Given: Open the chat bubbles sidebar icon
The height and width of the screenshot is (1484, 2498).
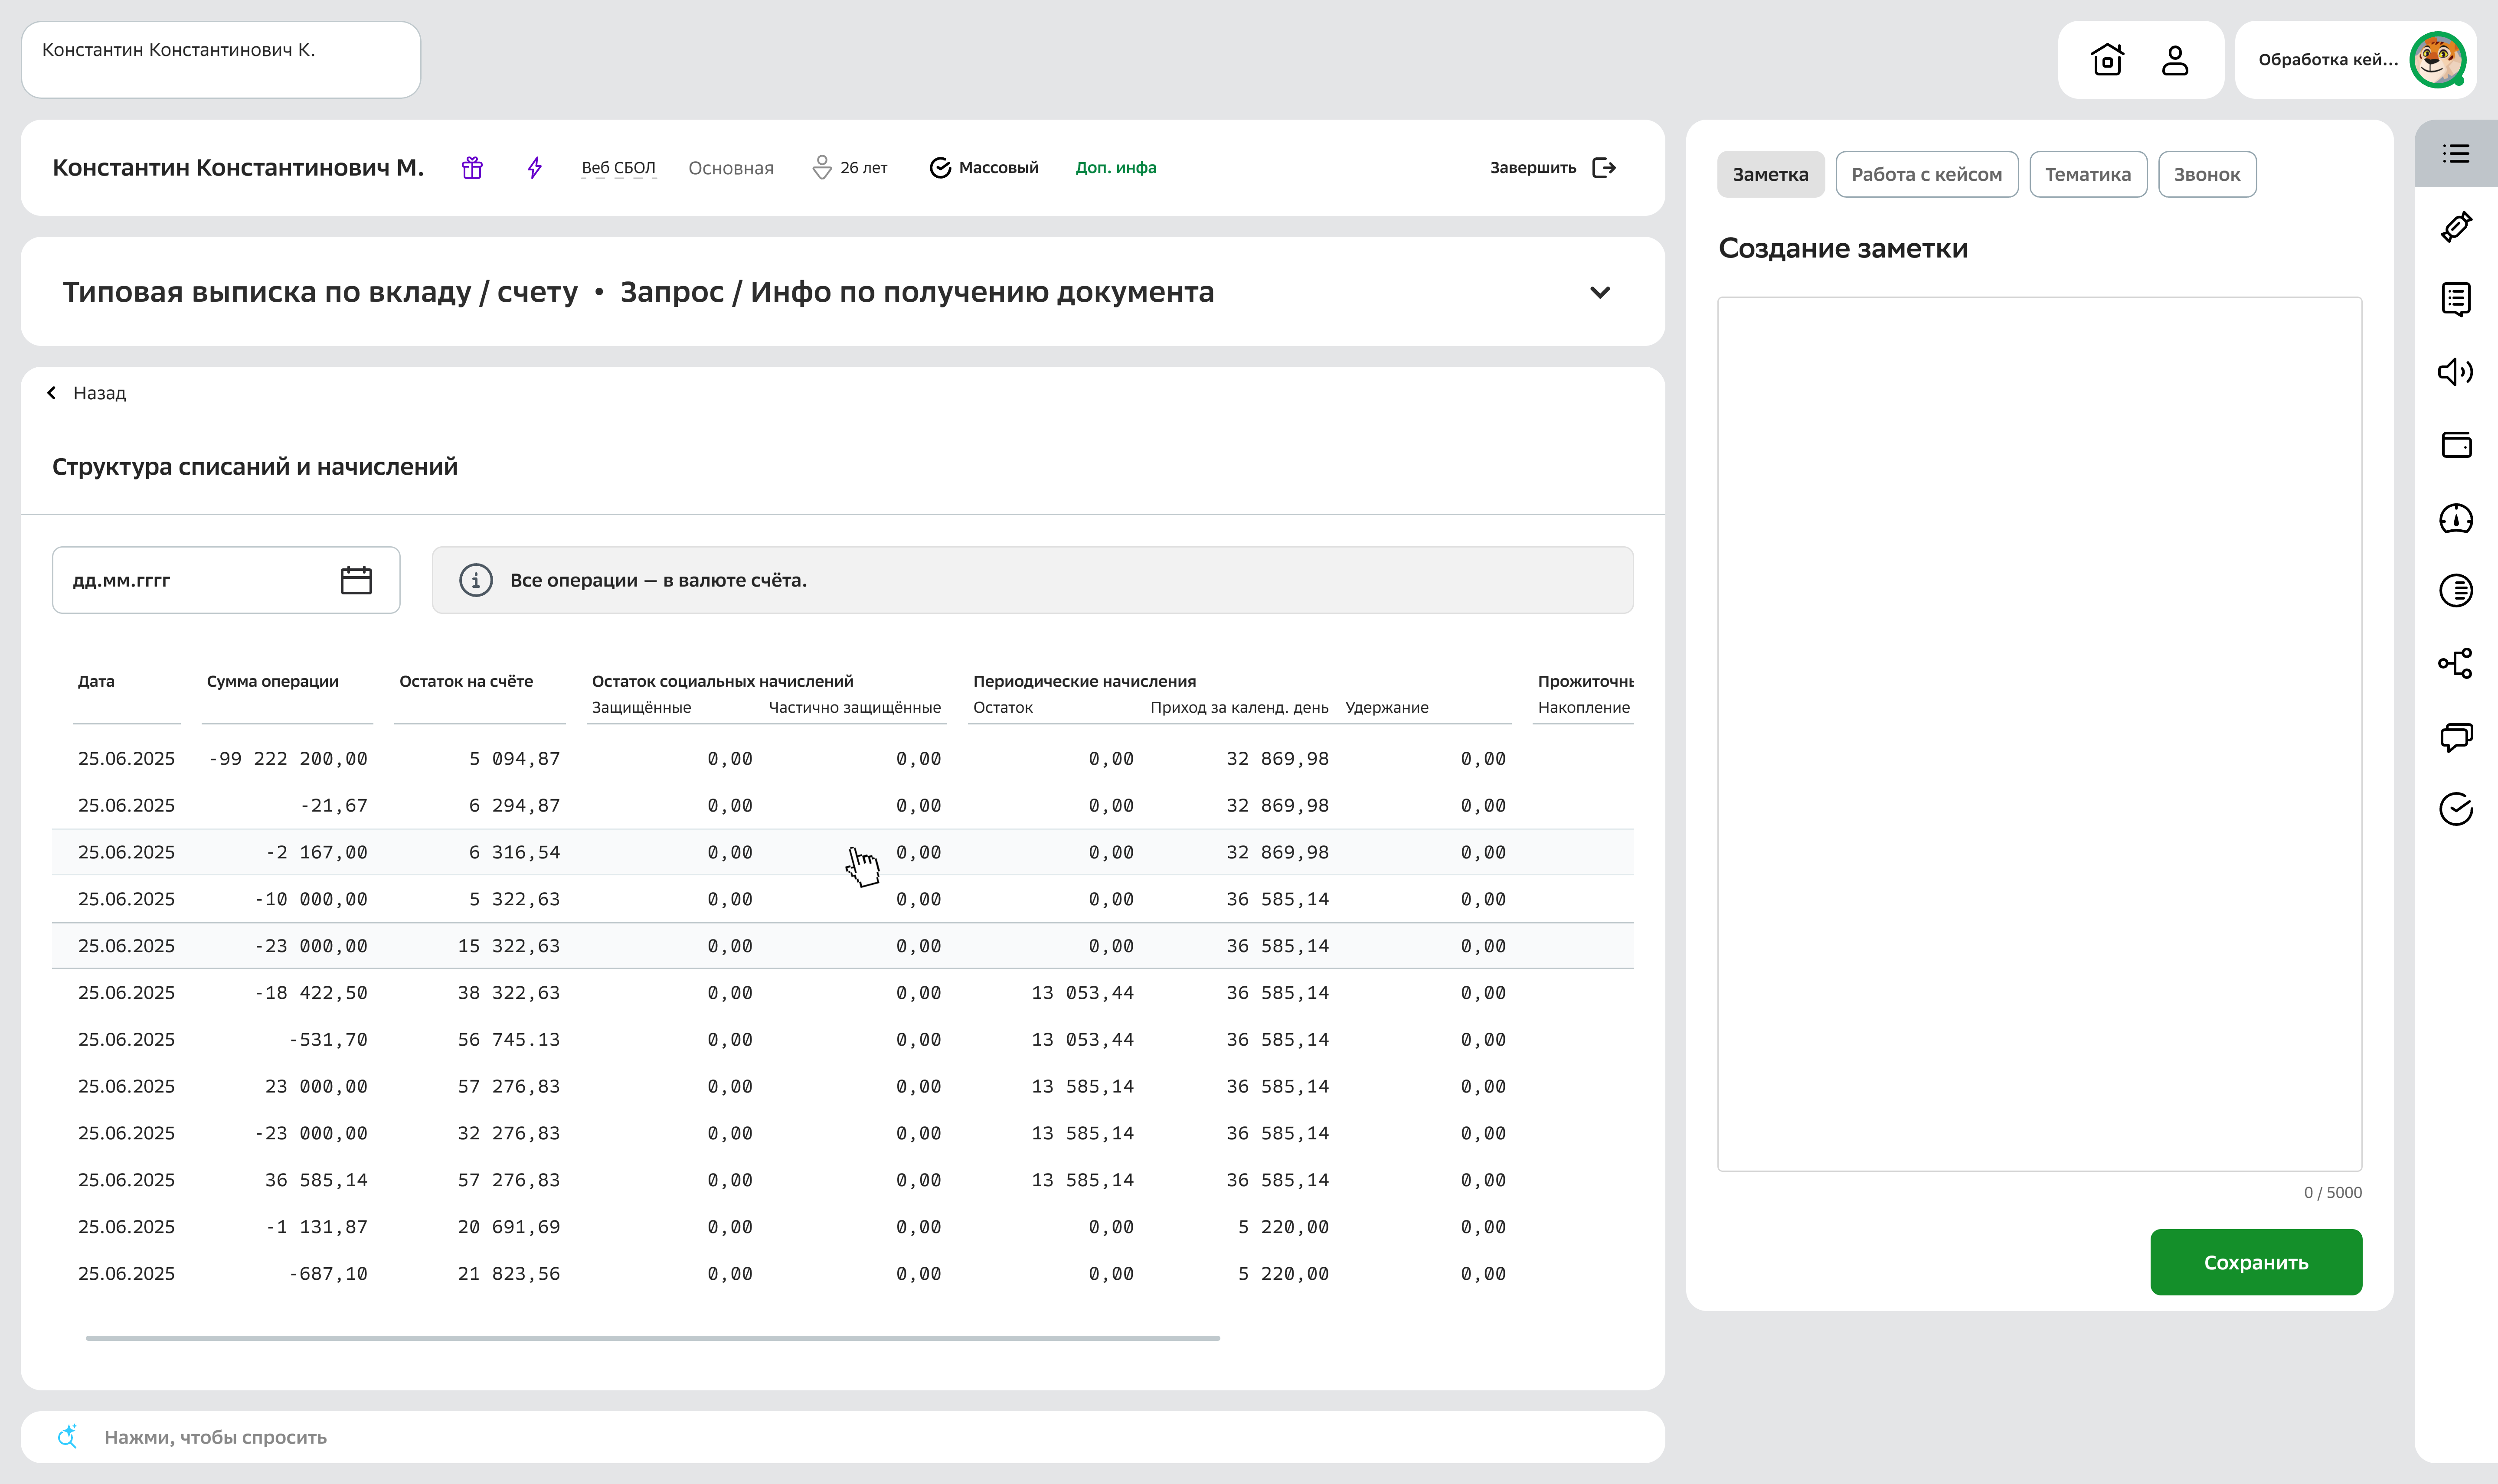Looking at the screenshot, I should (x=2456, y=737).
